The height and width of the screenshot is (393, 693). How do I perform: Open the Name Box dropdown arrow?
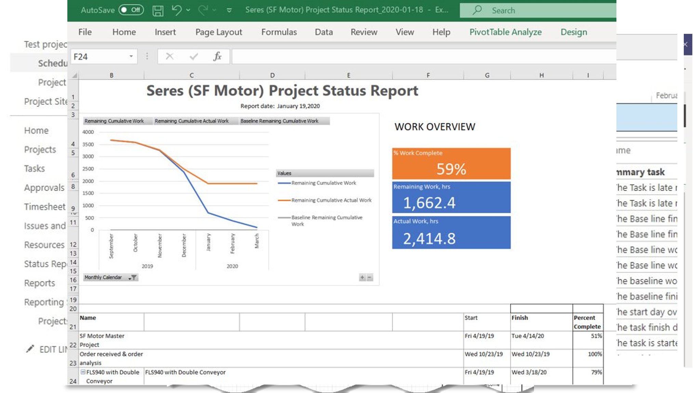pyautogui.click(x=131, y=56)
